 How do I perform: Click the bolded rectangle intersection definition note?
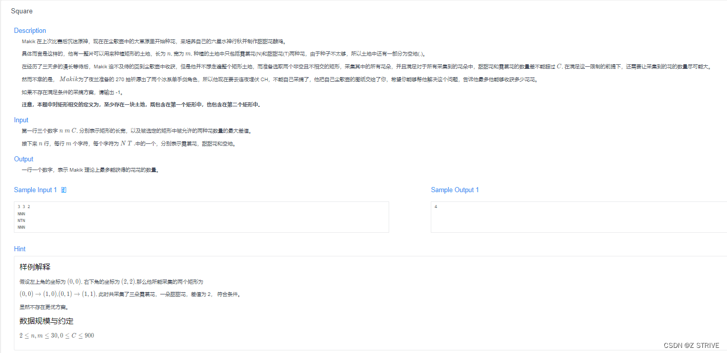click(x=138, y=104)
